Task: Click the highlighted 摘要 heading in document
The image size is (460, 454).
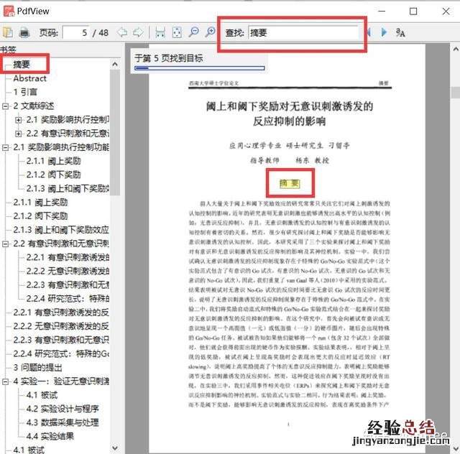Action: tap(289, 184)
